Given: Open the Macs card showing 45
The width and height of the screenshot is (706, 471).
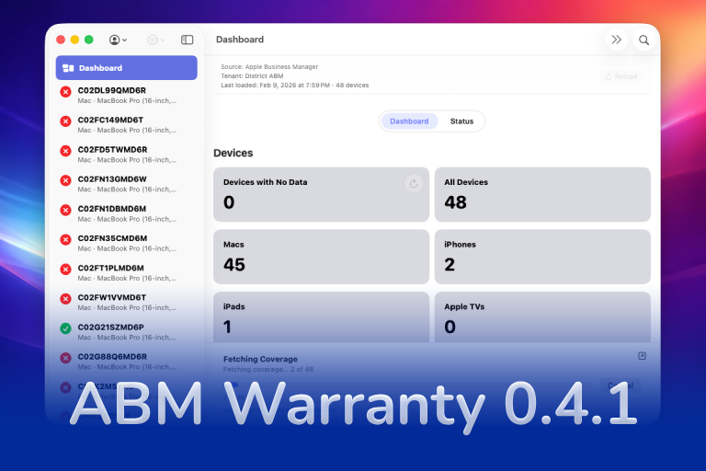Looking at the screenshot, I should pyautogui.click(x=321, y=257).
